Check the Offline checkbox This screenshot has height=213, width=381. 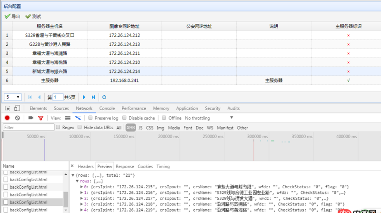pyautogui.click(x=164, y=118)
